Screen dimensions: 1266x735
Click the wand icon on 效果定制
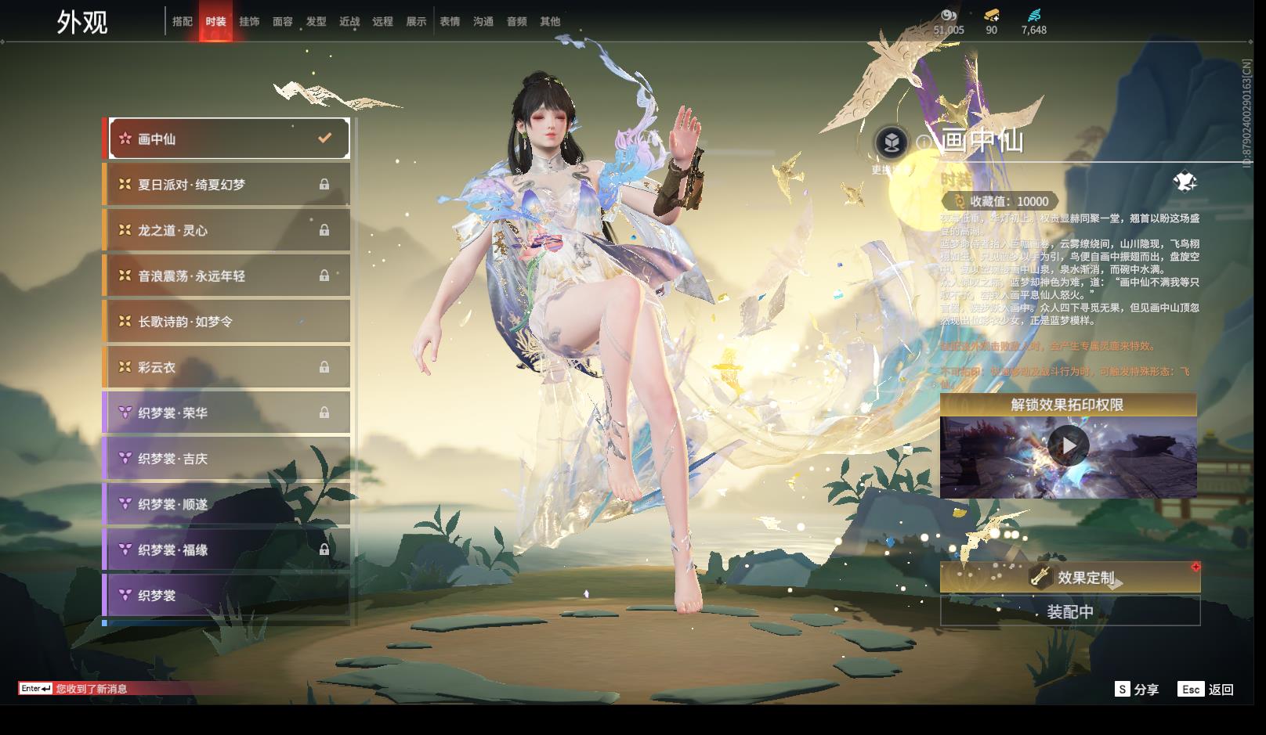coord(1041,578)
